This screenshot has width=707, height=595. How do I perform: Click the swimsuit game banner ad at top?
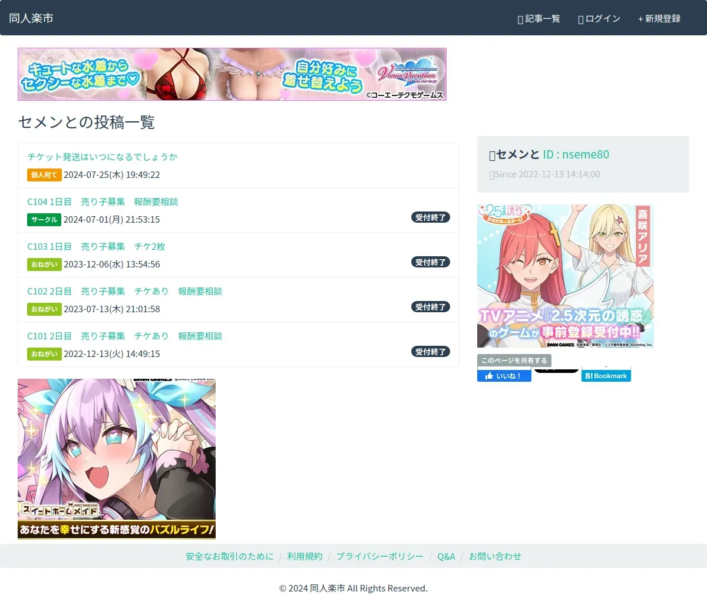pos(232,74)
